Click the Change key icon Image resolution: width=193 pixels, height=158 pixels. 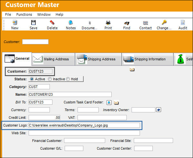pos(164,22)
